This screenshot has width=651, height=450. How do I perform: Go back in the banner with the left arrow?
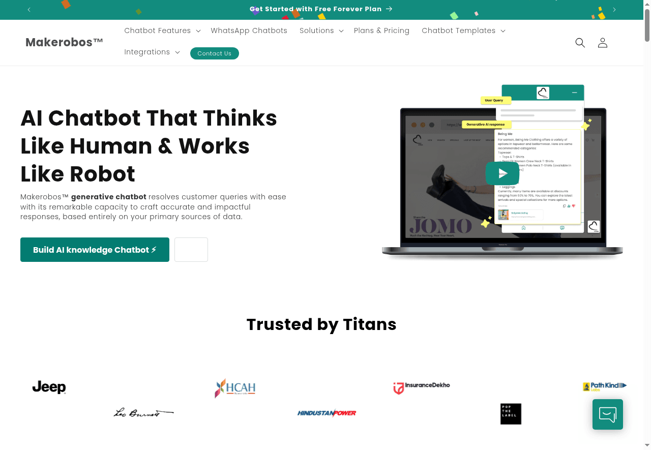tap(29, 10)
